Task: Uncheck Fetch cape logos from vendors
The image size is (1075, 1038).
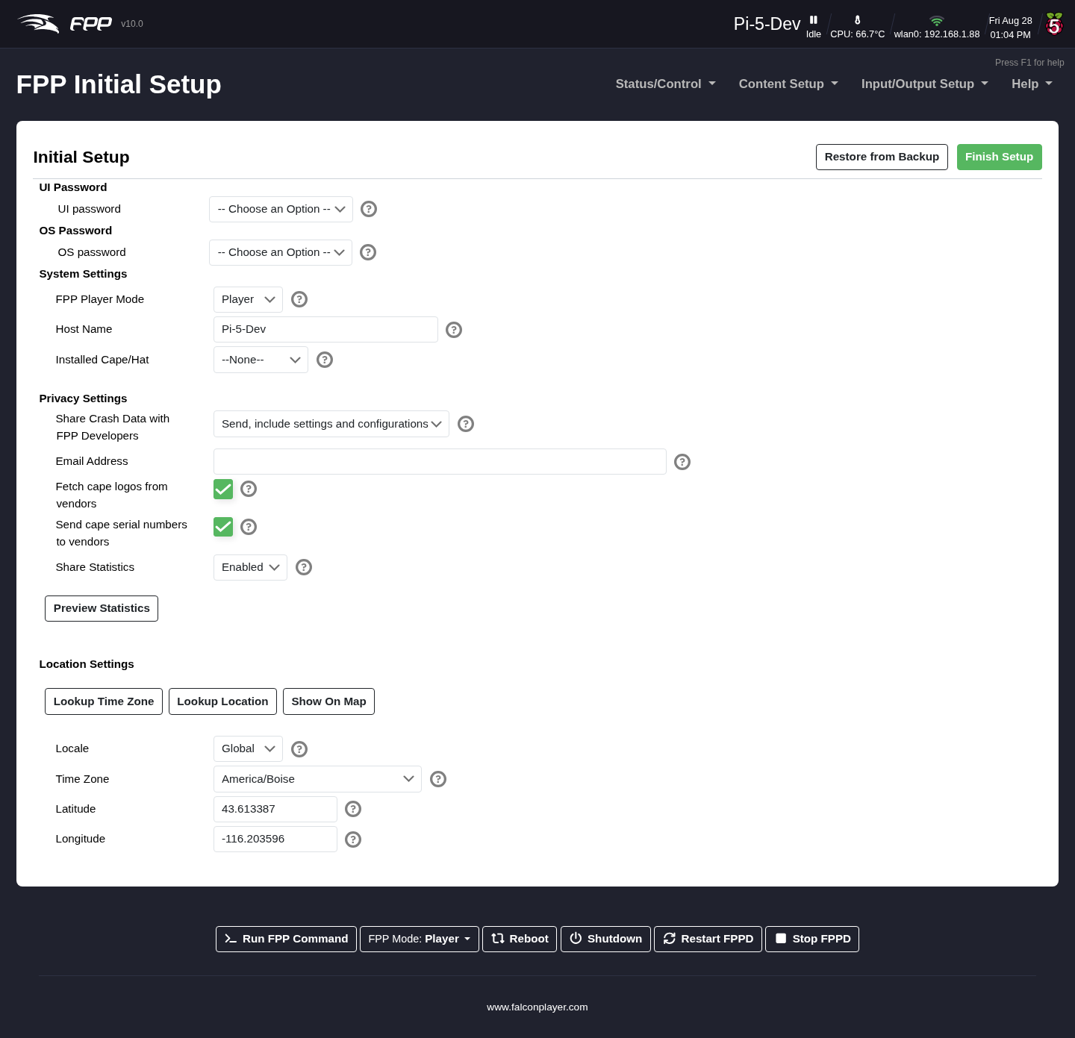Action: tap(223, 489)
